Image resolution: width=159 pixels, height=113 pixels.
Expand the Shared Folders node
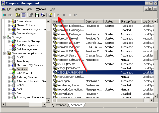(9, 25)
